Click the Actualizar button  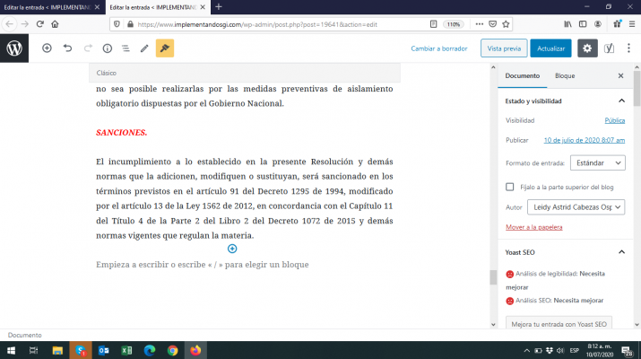click(x=550, y=48)
